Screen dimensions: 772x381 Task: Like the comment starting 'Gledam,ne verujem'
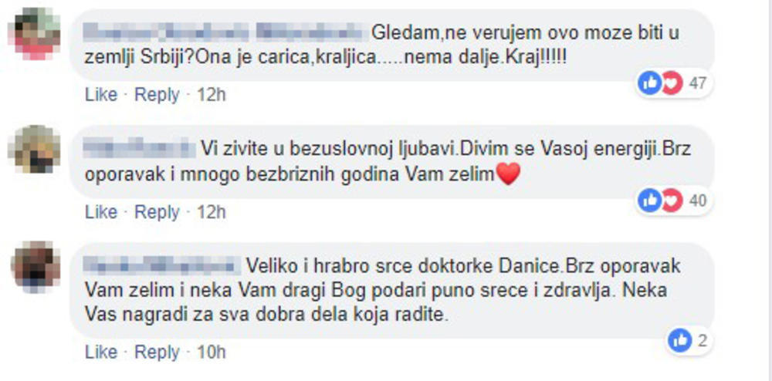click(x=101, y=94)
